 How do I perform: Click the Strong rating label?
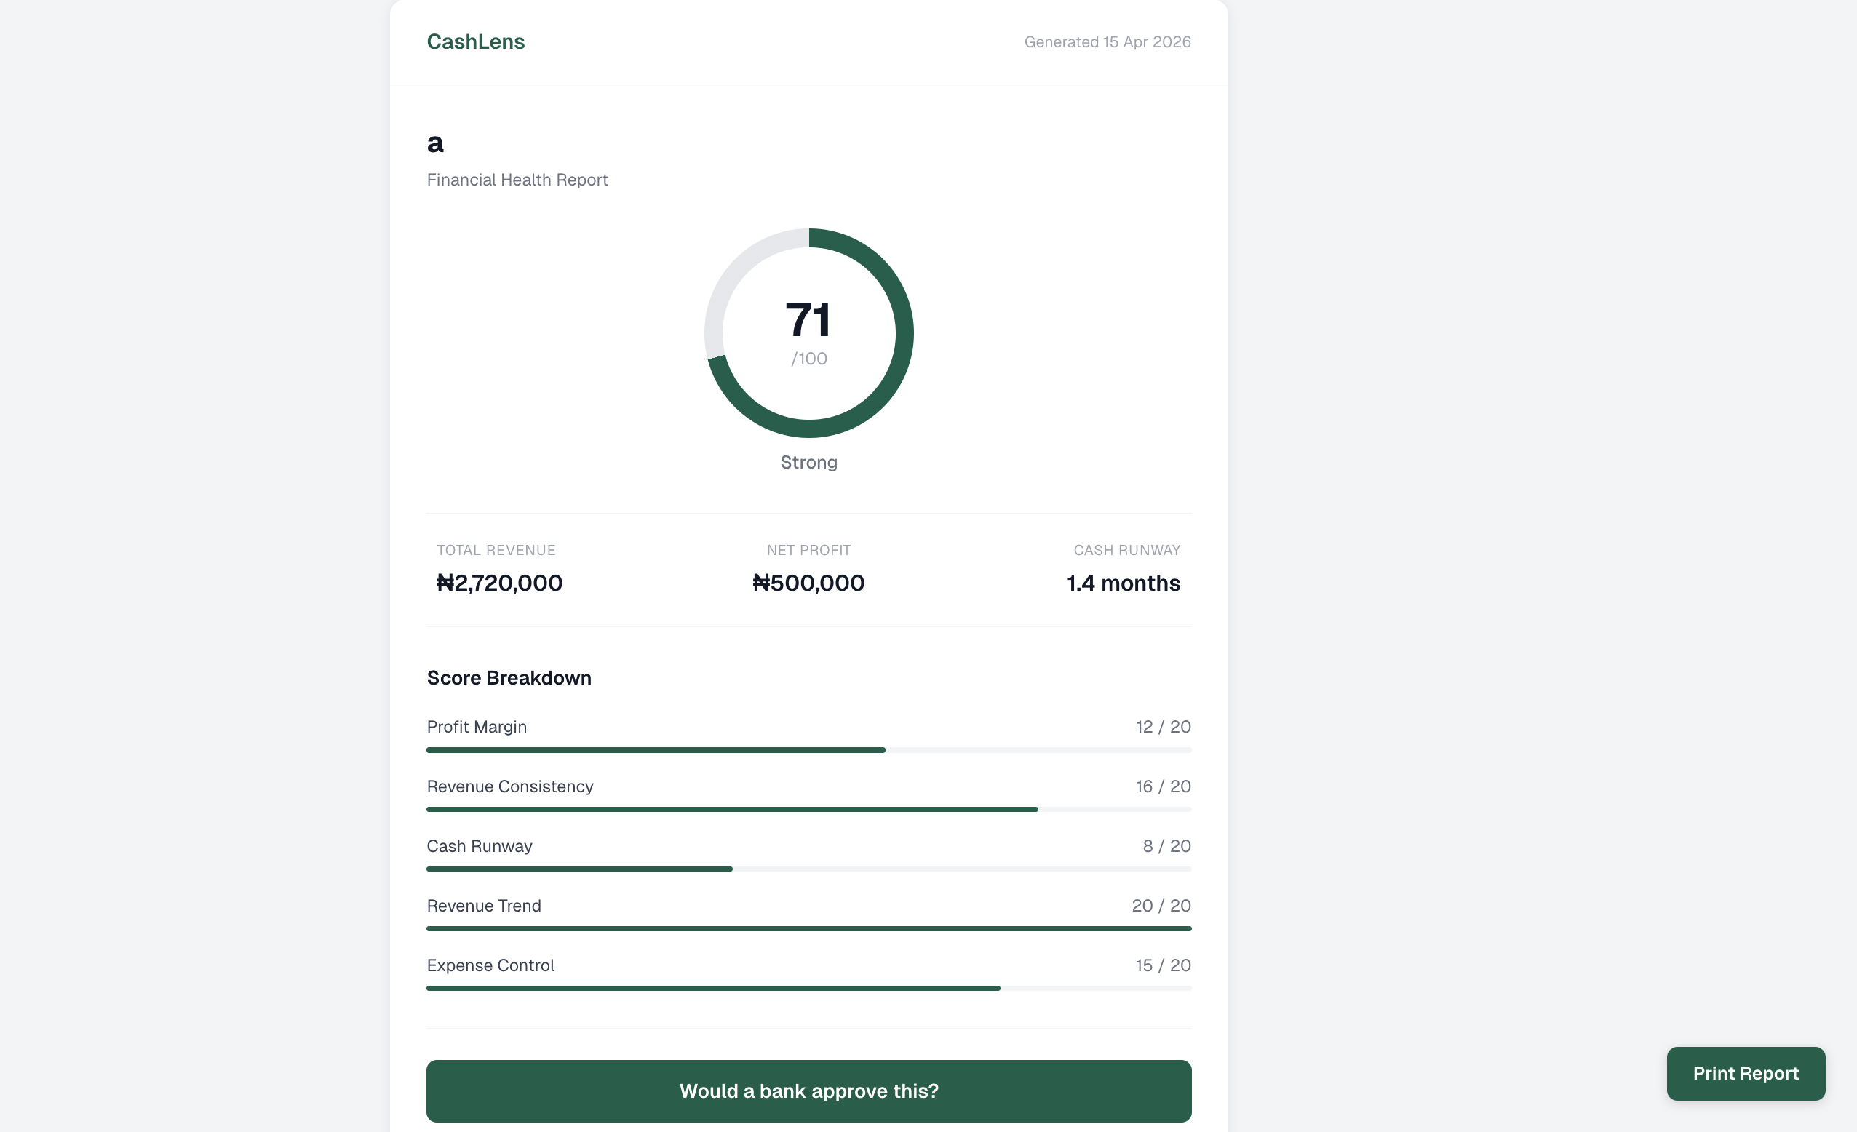click(808, 462)
